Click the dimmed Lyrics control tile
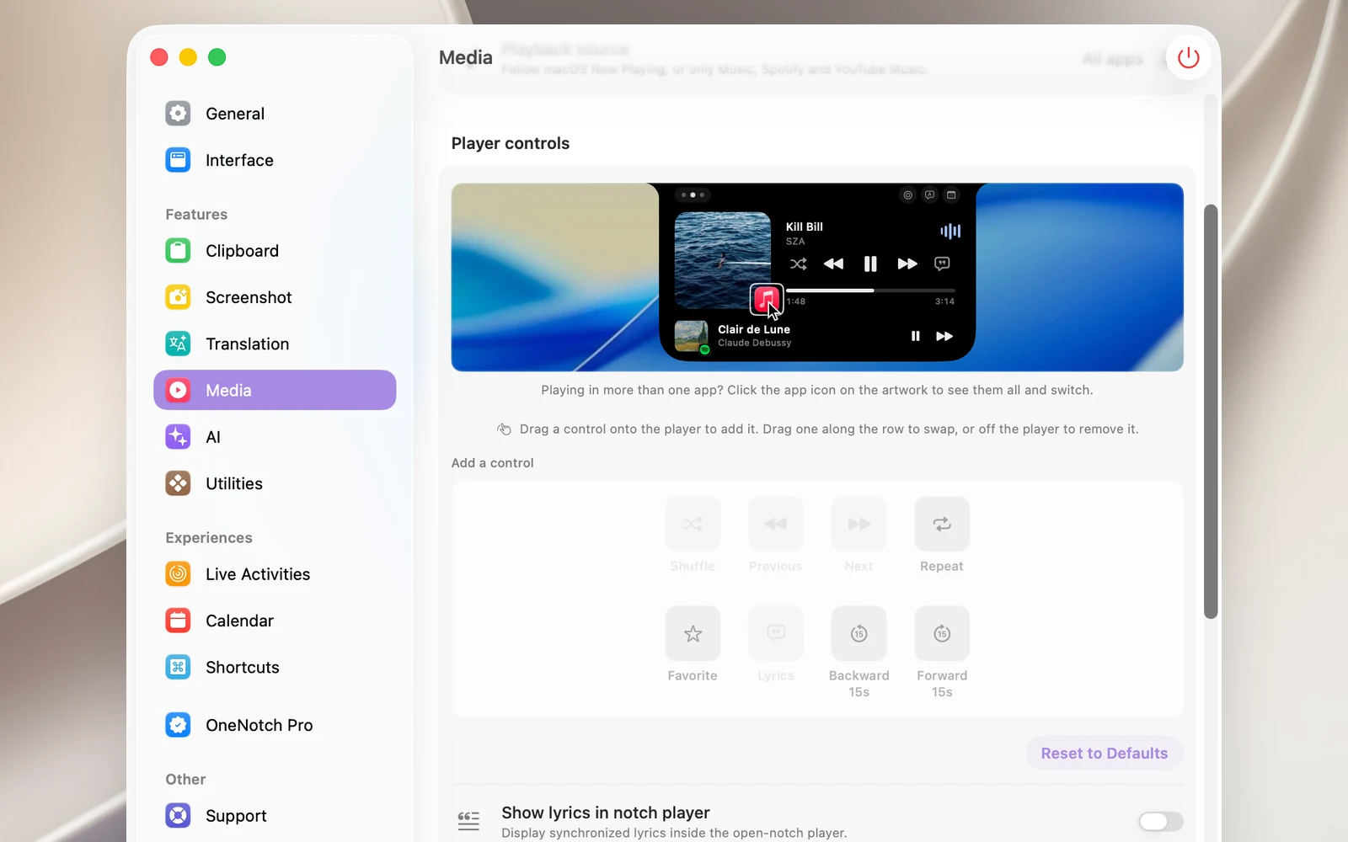The height and width of the screenshot is (842, 1348). (x=775, y=633)
